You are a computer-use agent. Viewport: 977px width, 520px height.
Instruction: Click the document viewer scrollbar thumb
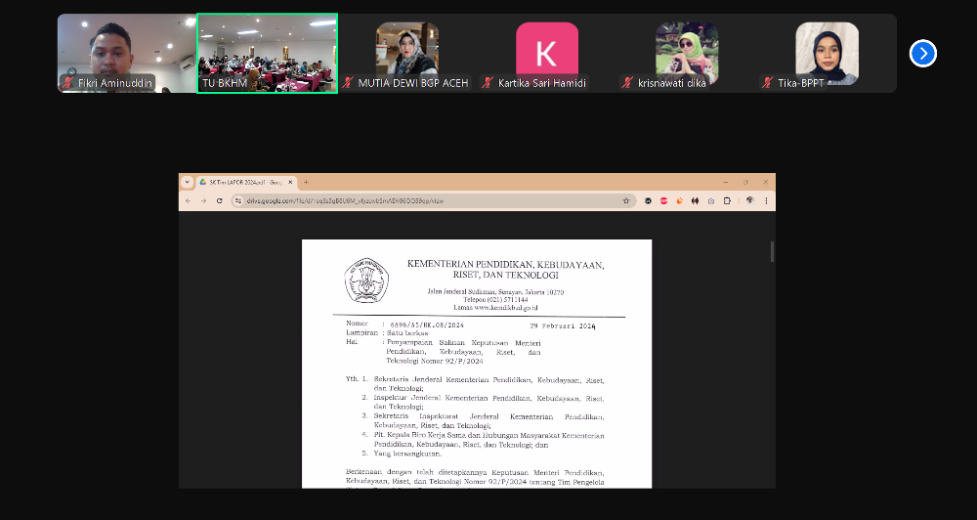tap(772, 251)
